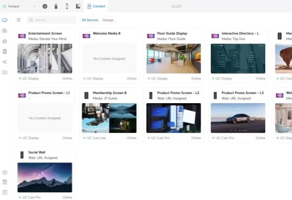The height and width of the screenshot is (200, 292).
Task: Open the settings gear in sidebar bottom
Action: click(x=5, y=172)
